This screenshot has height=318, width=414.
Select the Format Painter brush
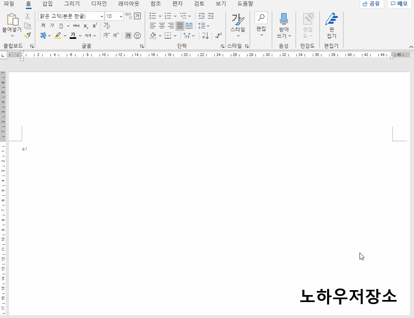point(27,35)
